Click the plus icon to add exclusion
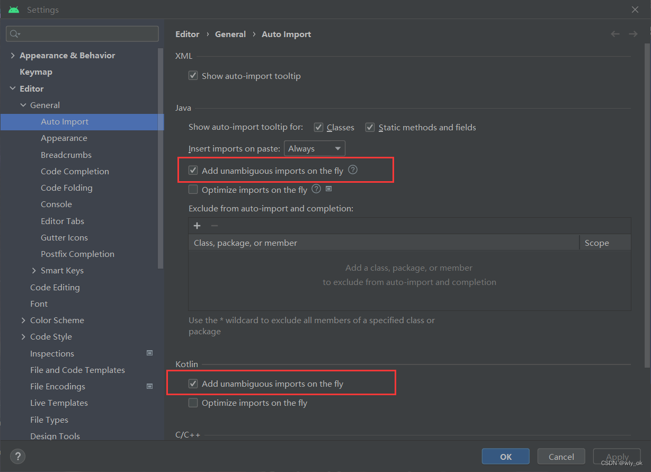 coord(197,226)
